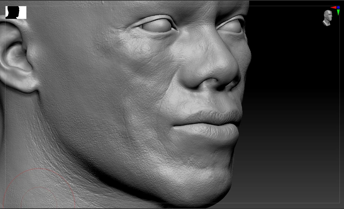
Task: Click the silhouette thumbnail preview
Action: pos(16,12)
